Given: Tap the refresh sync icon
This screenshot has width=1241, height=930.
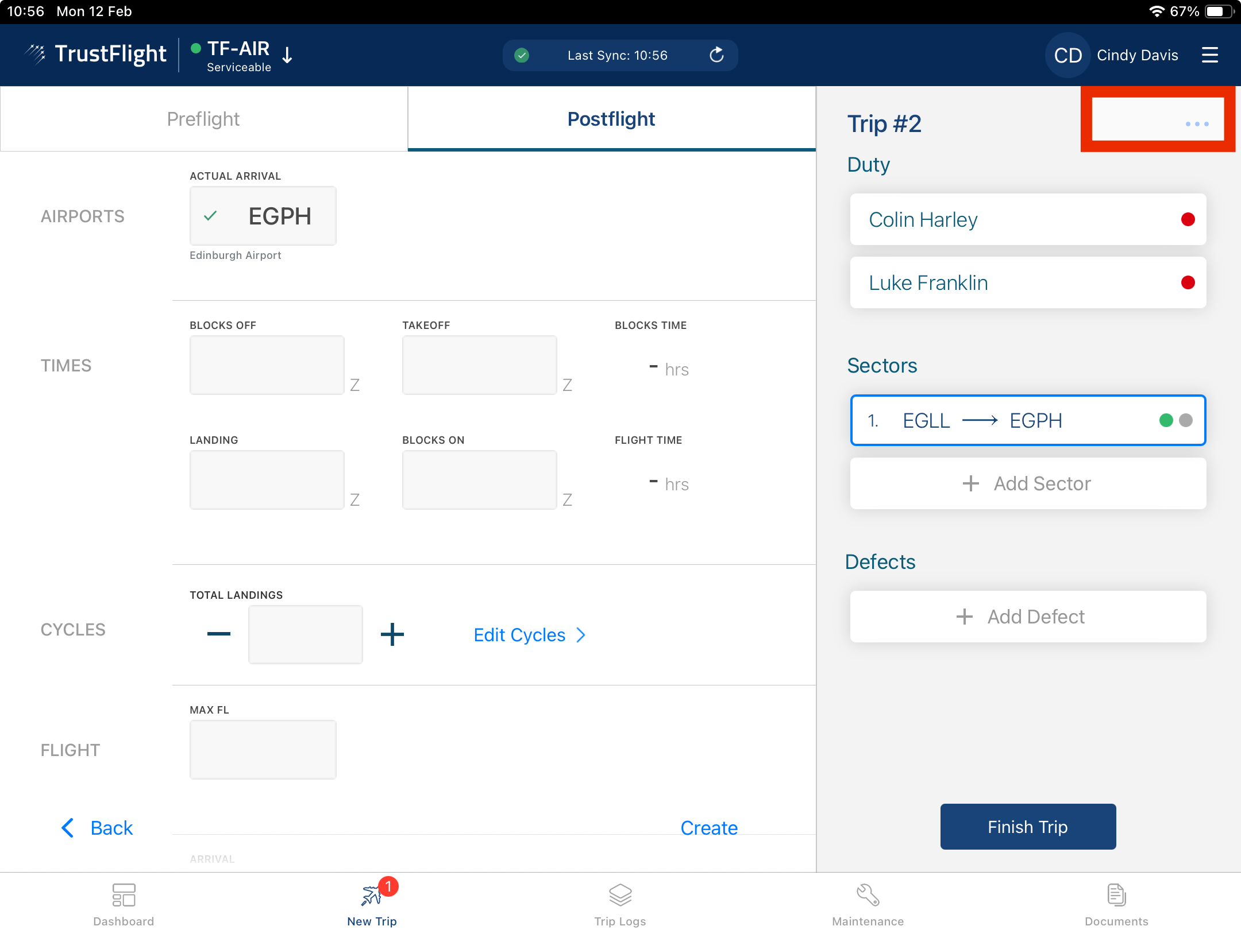Looking at the screenshot, I should click(716, 55).
